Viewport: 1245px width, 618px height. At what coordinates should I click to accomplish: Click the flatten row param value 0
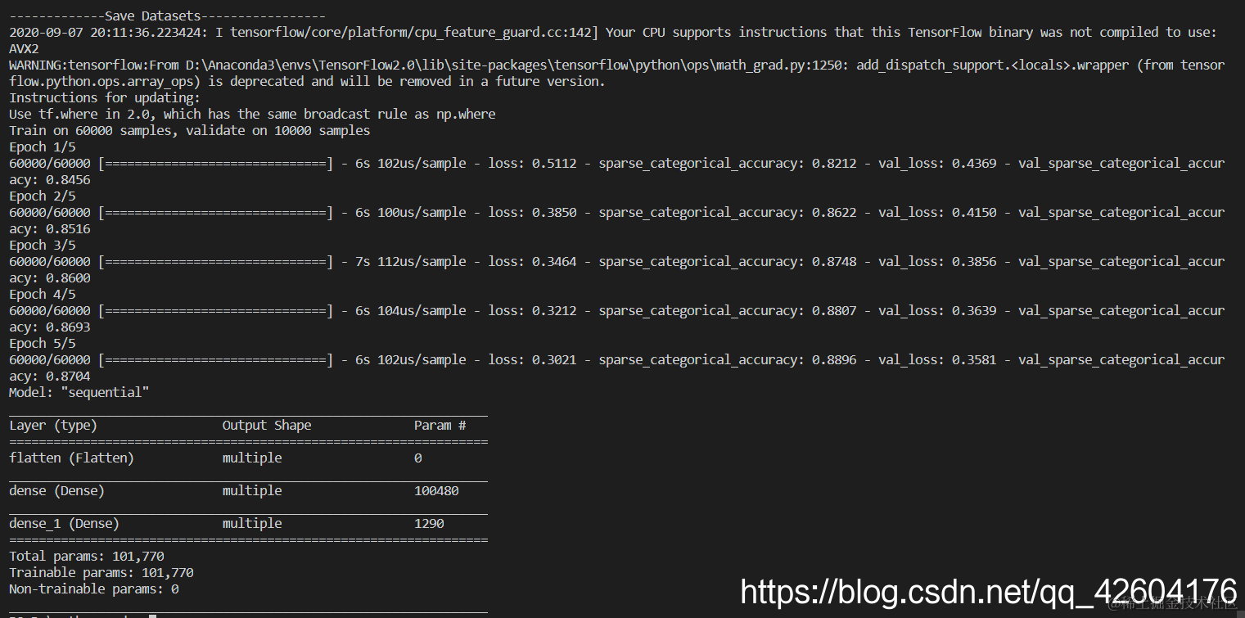(418, 458)
